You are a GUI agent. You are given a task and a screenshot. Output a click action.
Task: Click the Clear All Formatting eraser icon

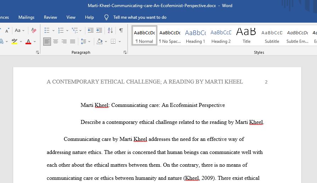point(34,30)
